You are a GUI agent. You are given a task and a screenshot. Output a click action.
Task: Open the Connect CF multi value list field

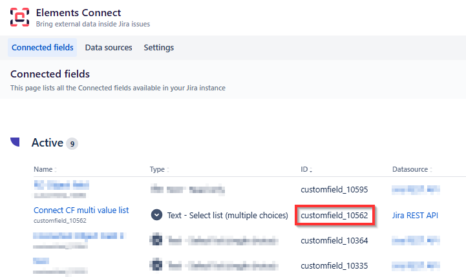point(81,210)
